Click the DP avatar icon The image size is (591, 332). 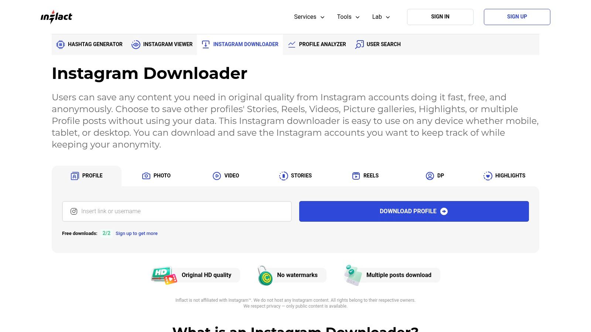pyautogui.click(x=430, y=176)
